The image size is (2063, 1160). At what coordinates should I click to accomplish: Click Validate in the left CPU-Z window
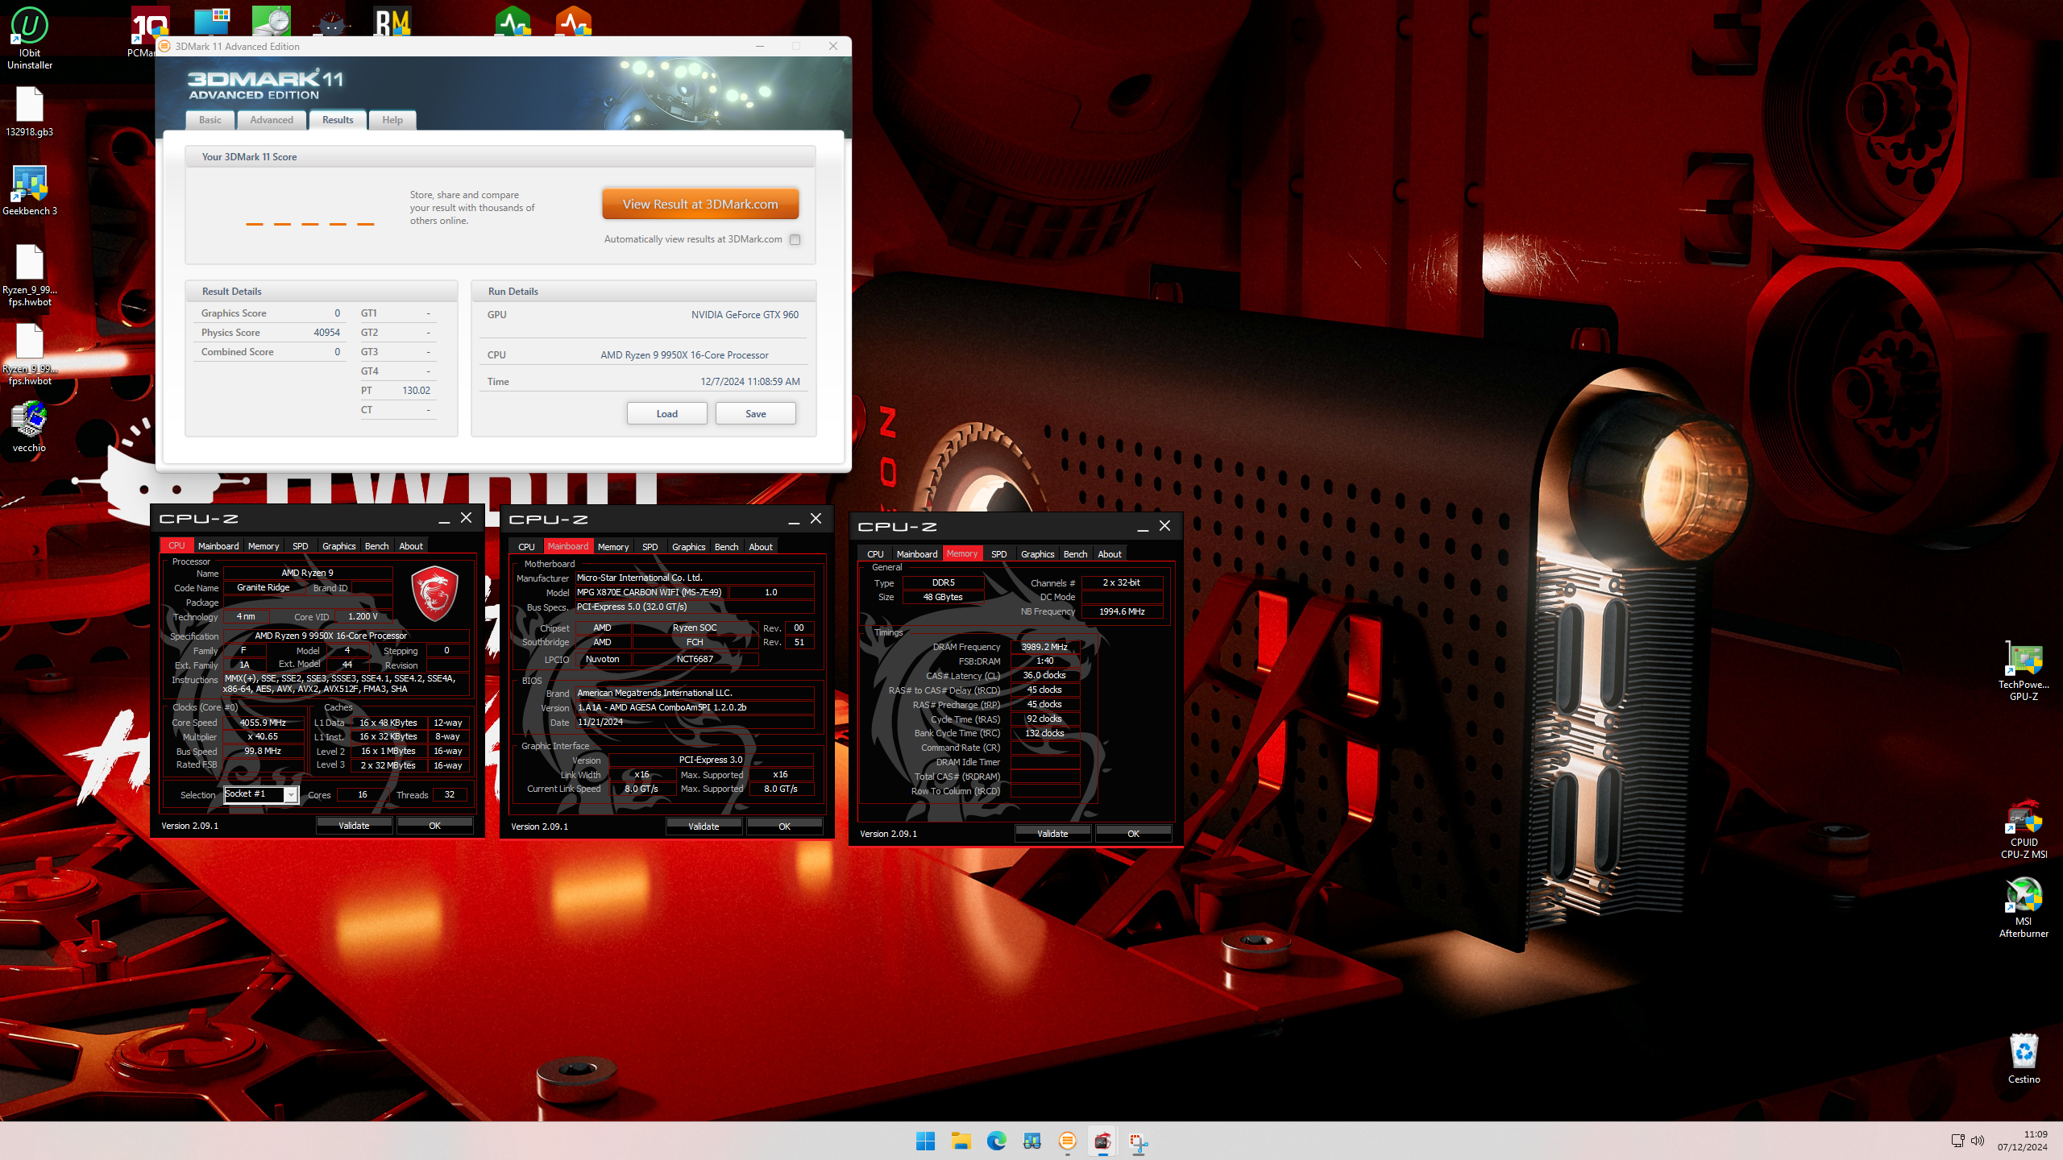point(354,826)
